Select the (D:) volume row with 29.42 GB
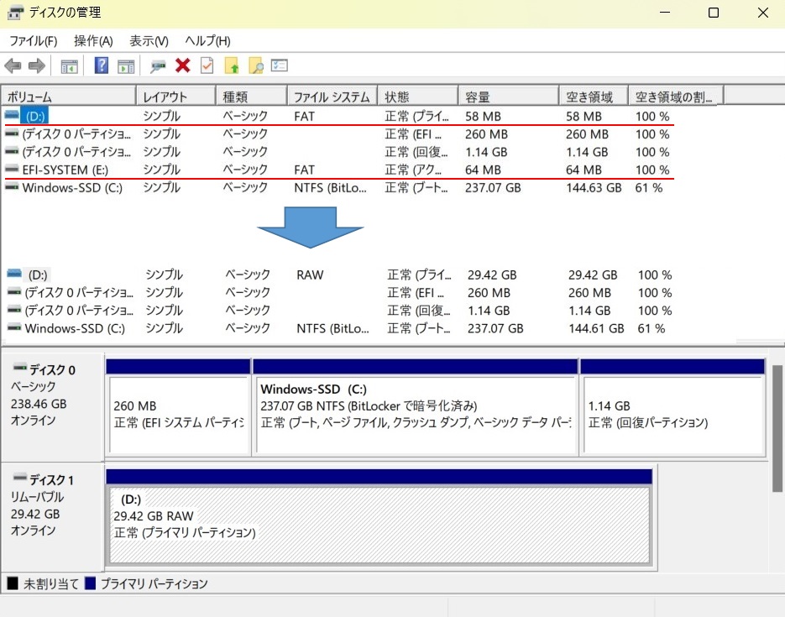This screenshot has height=617, width=785. coord(340,275)
